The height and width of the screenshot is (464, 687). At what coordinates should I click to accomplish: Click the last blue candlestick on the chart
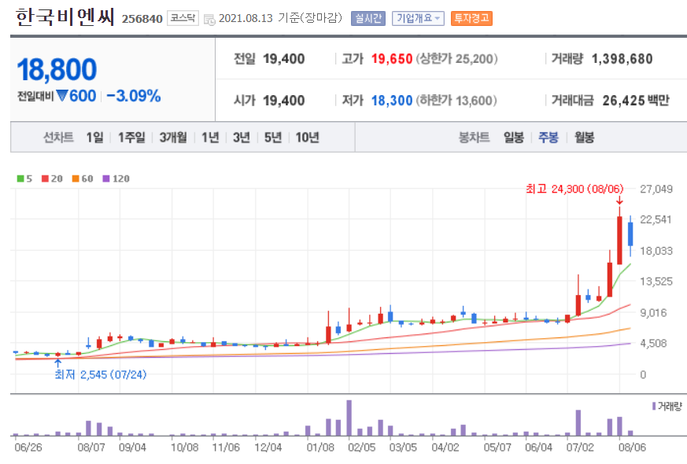(x=630, y=234)
